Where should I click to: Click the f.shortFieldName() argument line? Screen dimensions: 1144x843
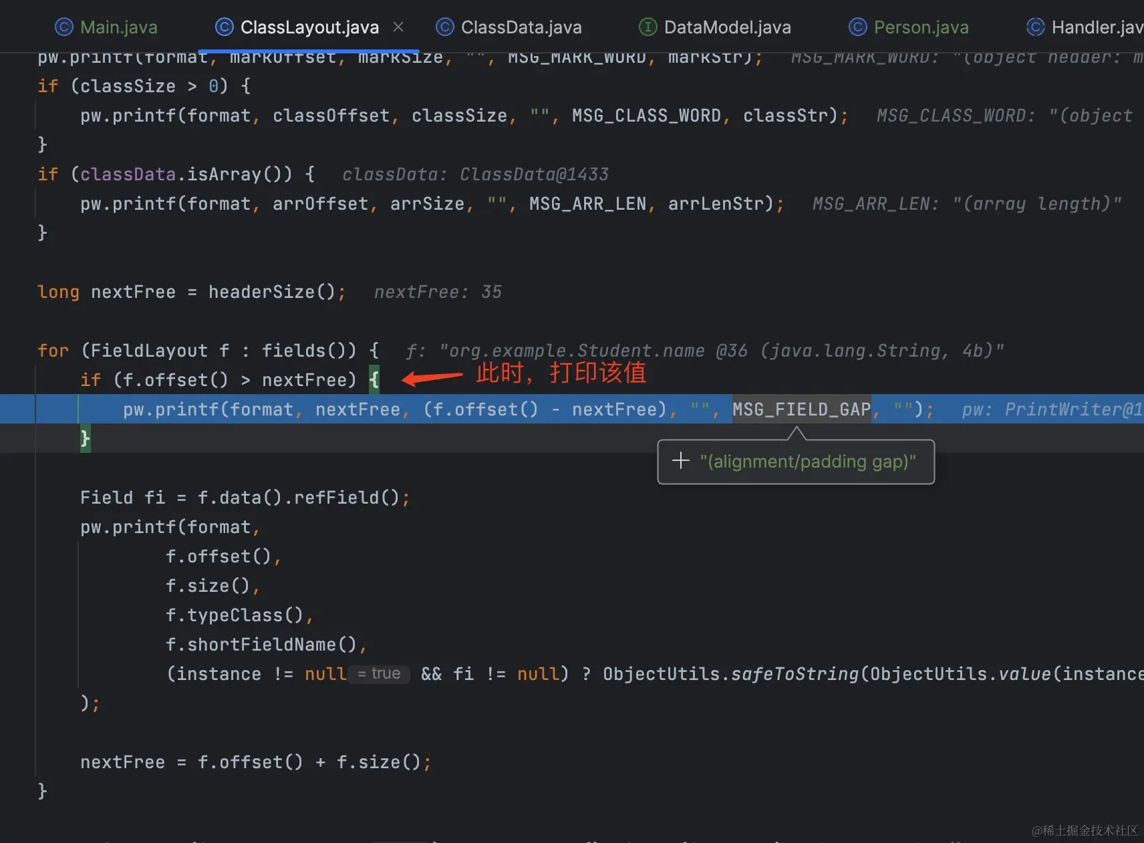(x=261, y=645)
